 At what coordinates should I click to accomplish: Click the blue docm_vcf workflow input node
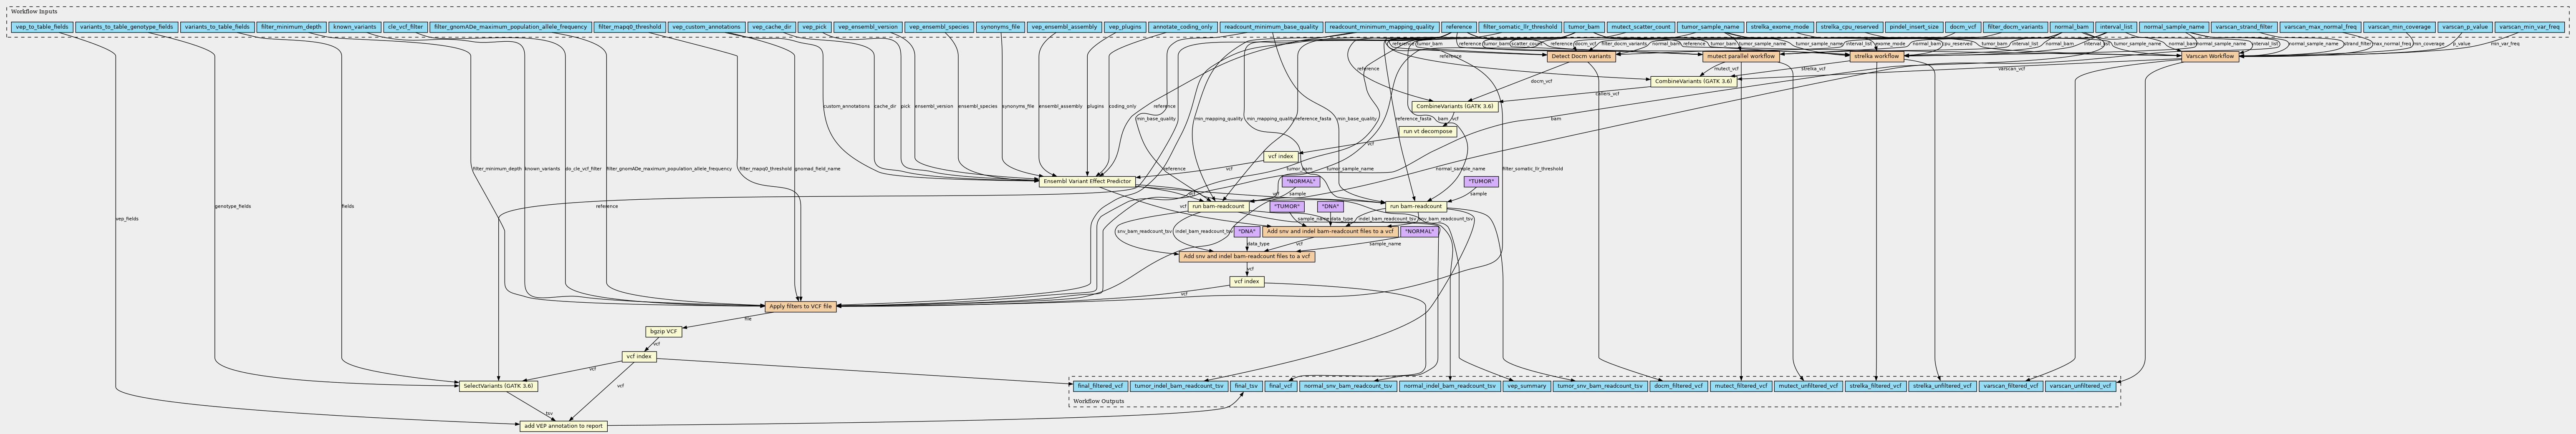1963,27
